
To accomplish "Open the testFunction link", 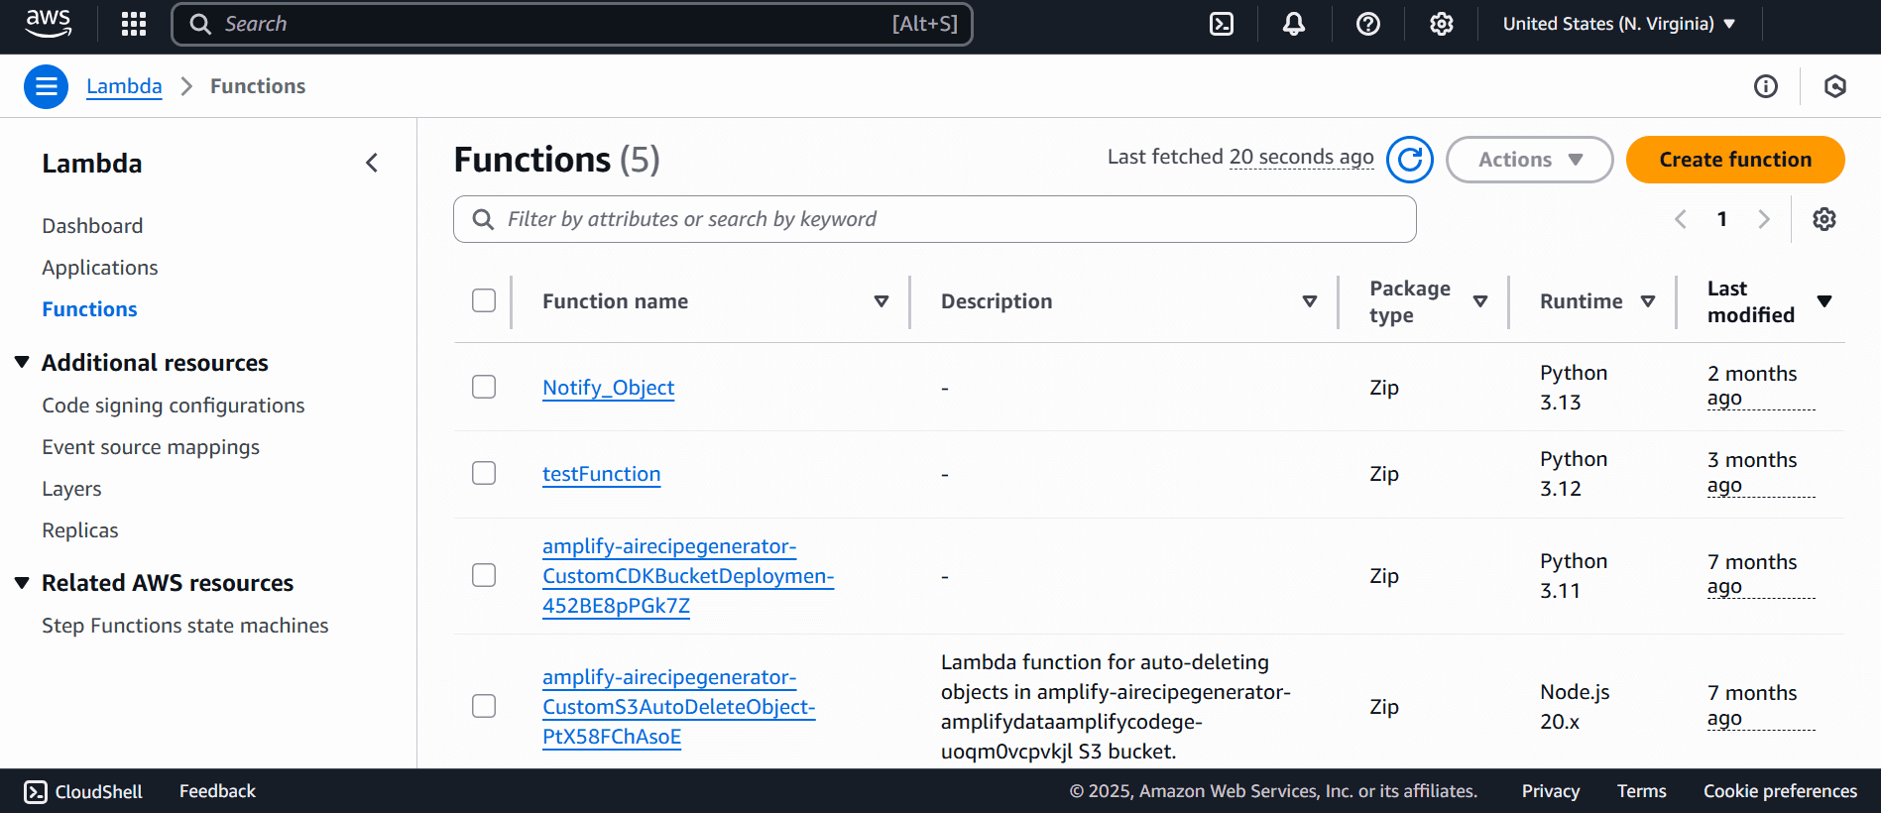I will pos(601,474).
